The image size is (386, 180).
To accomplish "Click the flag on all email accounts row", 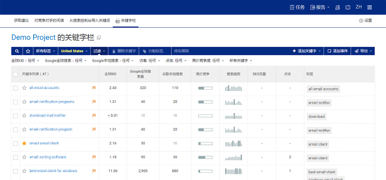I will 94,88.
